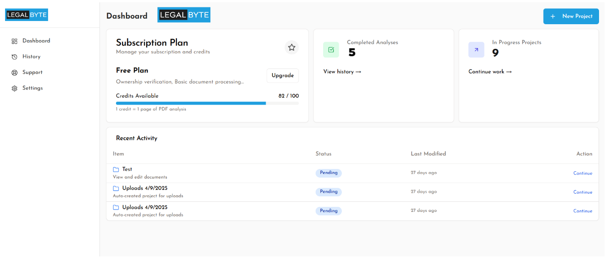Click the Credits Available progress bar

(207, 103)
